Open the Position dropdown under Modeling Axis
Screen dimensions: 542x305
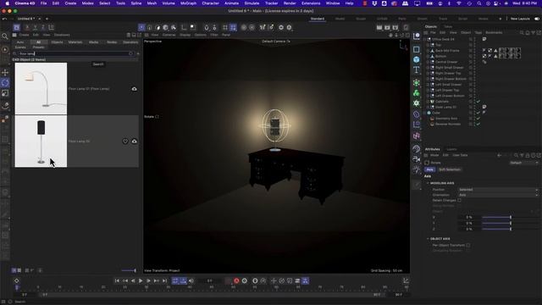pyautogui.click(x=498, y=190)
